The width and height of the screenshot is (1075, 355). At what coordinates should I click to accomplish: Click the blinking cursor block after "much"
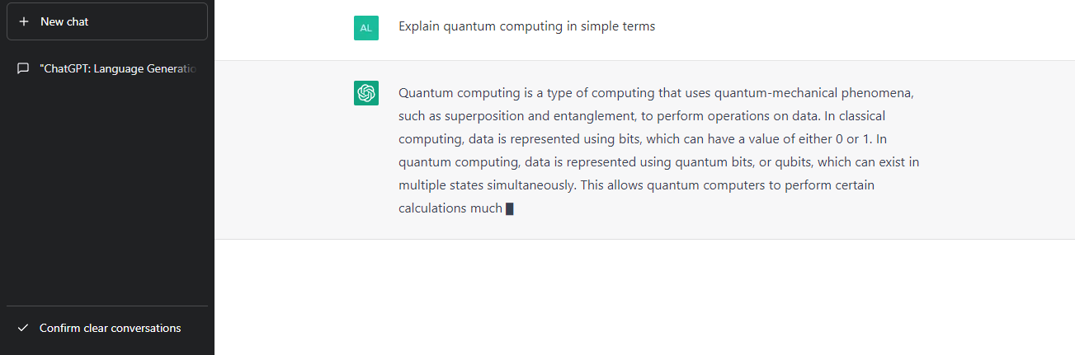[x=510, y=209]
